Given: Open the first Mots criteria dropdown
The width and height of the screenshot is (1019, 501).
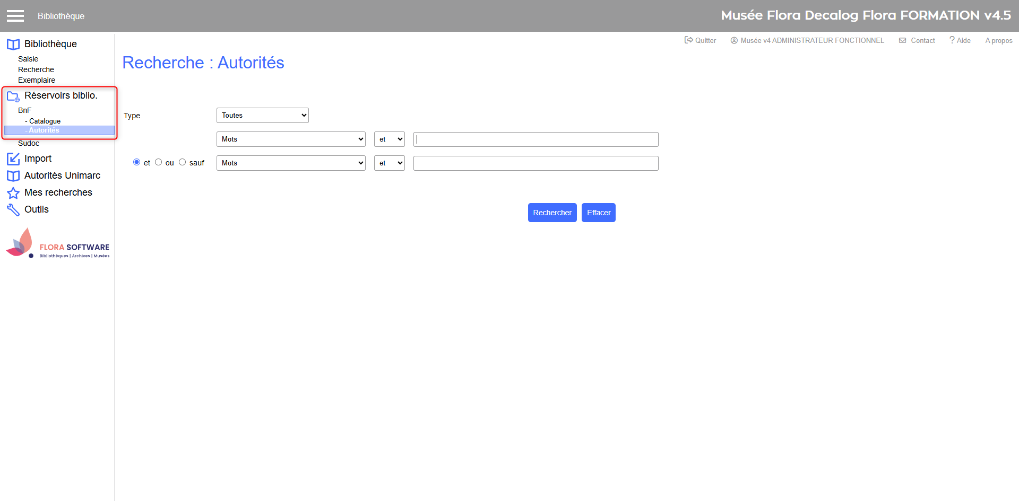Looking at the screenshot, I should (291, 139).
